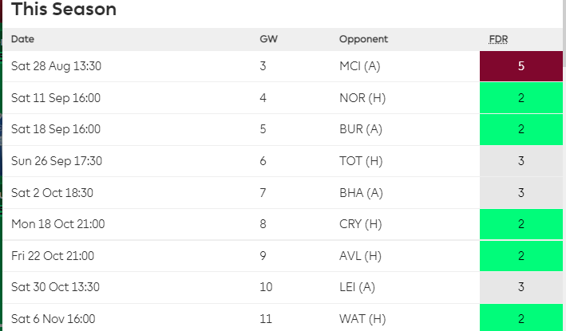This screenshot has height=331, width=566.
Task: Click the dark red FDR 5 cell
Action: 520,66
